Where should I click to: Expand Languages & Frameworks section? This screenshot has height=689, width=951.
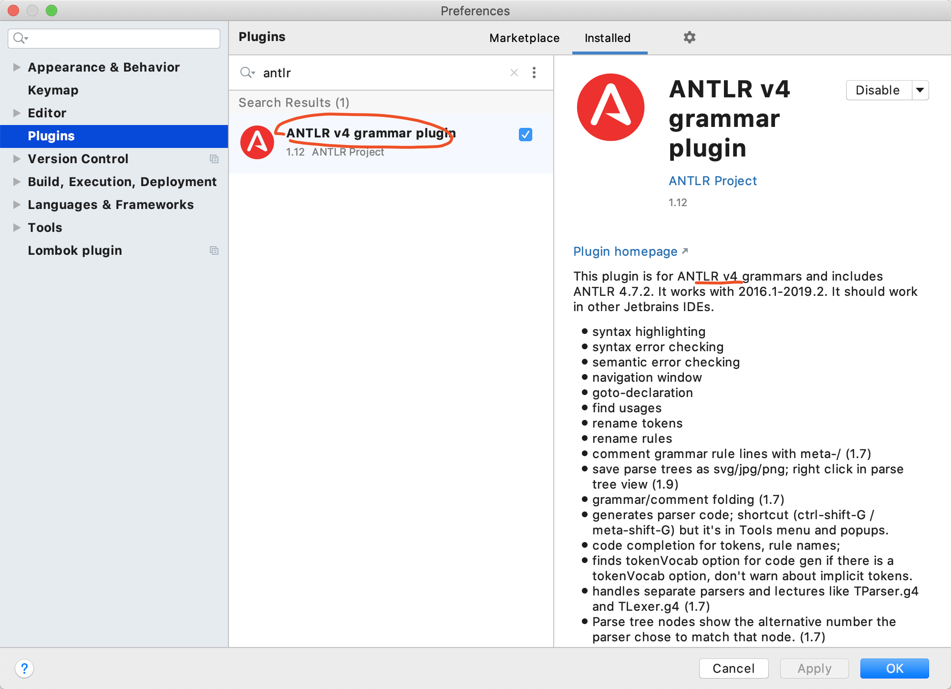click(17, 205)
